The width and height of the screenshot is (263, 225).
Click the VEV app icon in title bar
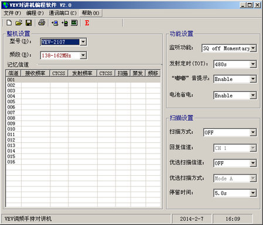click(6, 5)
